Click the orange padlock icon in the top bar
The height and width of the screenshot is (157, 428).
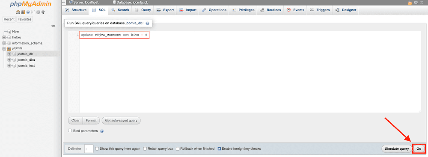410,3
